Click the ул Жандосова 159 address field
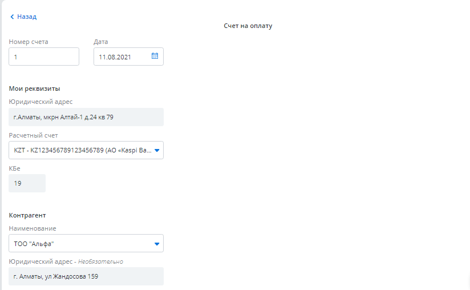 pyautogui.click(x=86, y=276)
